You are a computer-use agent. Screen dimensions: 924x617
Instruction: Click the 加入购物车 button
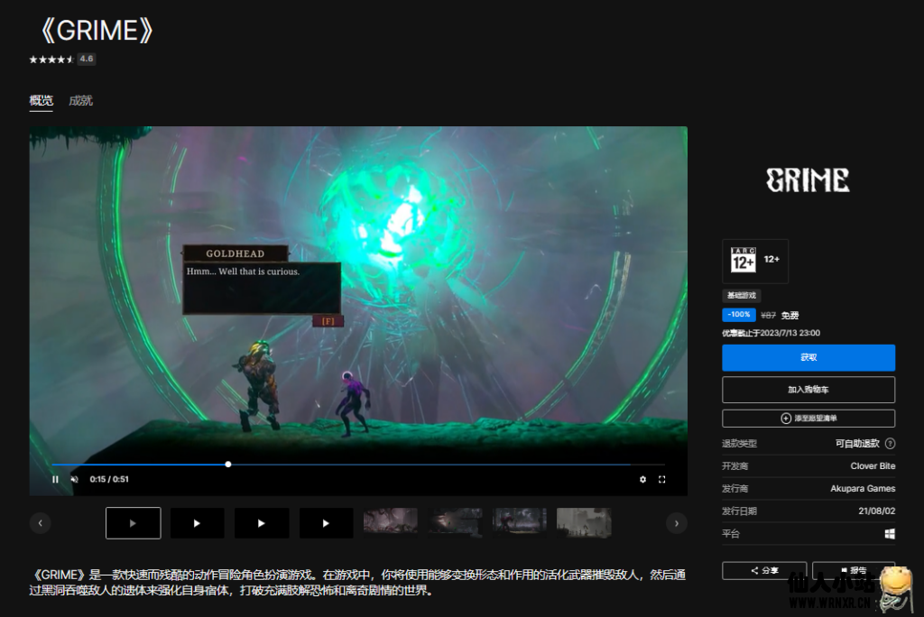[808, 390]
